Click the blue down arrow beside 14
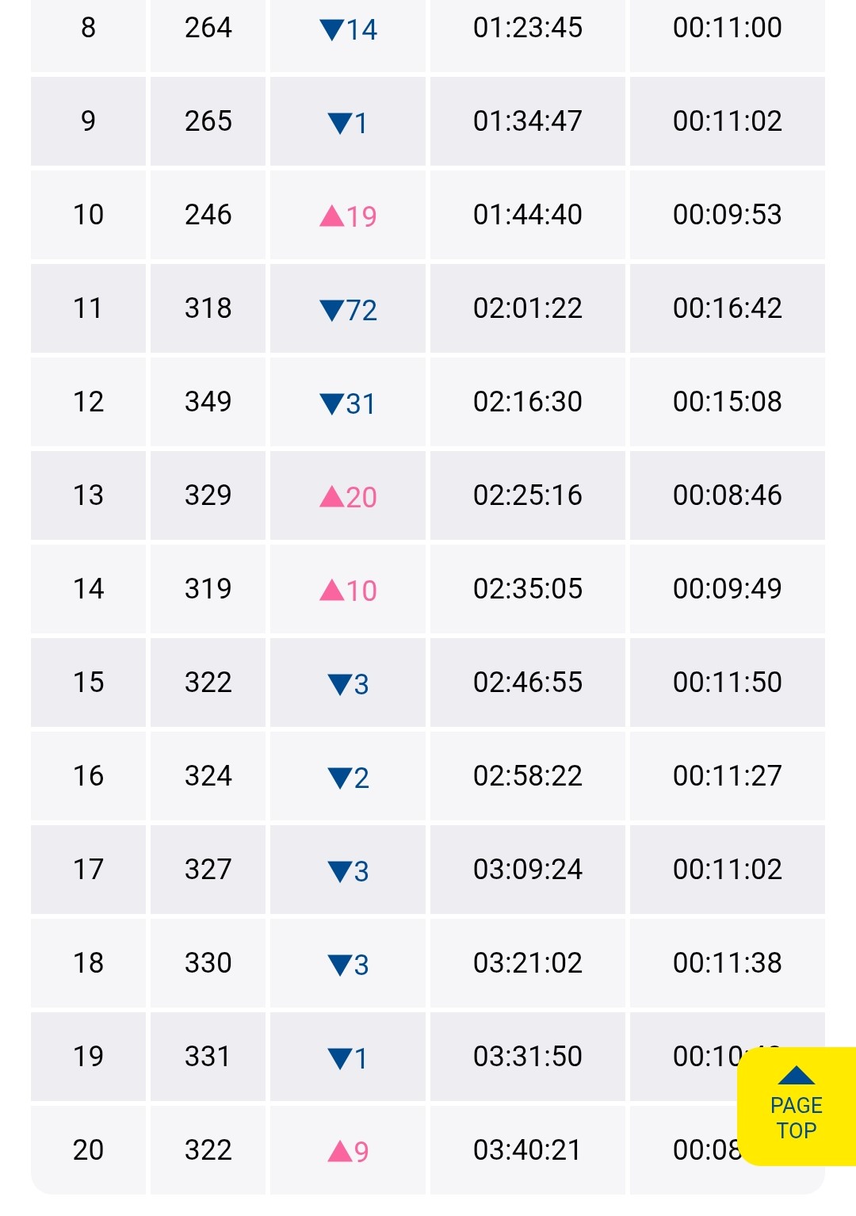The width and height of the screenshot is (856, 1216). click(331, 30)
